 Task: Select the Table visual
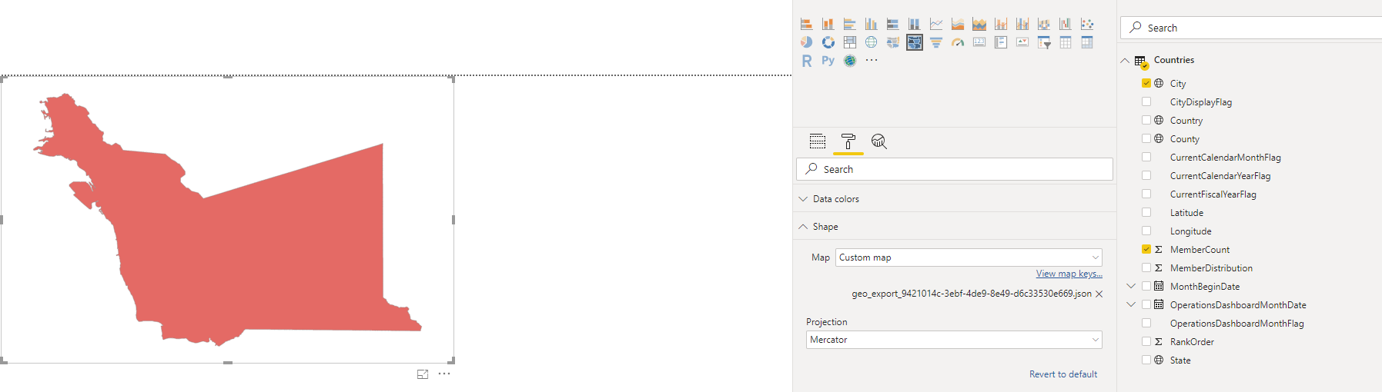click(x=1065, y=42)
